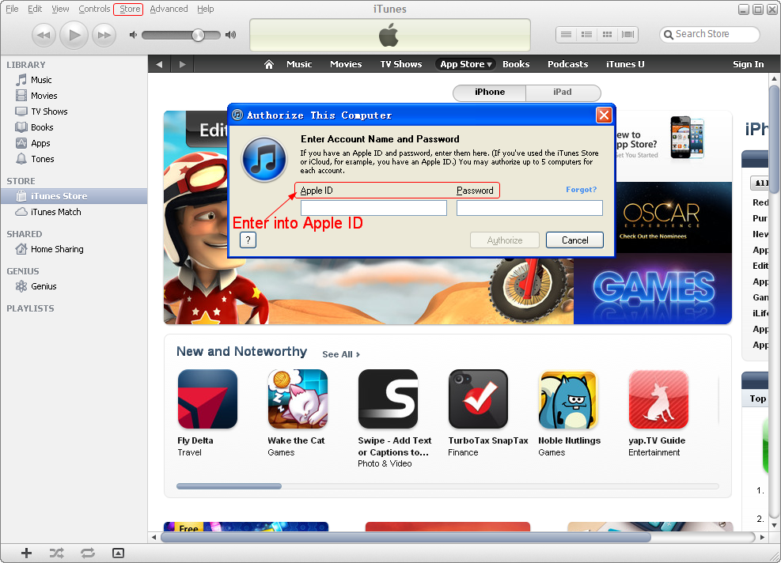This screenshot has width=781, height=563.
Task: Click the Search Store field
Action: [709, 34]
